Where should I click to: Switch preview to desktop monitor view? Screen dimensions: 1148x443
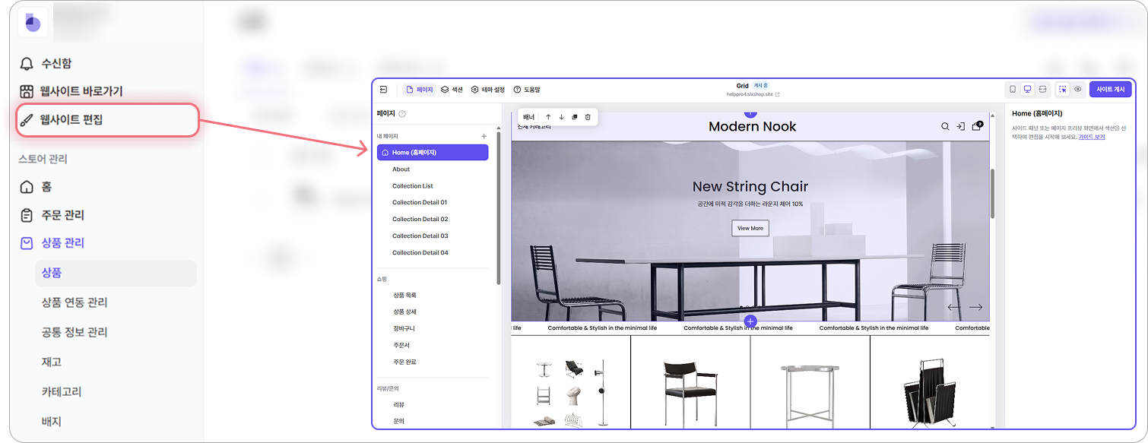pos(1027,90)
